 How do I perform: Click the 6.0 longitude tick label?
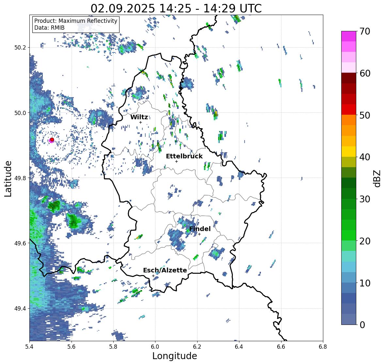click(155, 347)
